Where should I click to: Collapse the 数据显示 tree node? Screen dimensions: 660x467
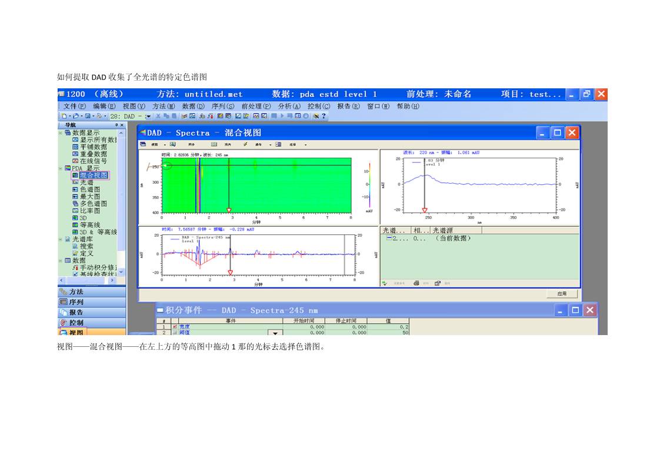point(61,133)
